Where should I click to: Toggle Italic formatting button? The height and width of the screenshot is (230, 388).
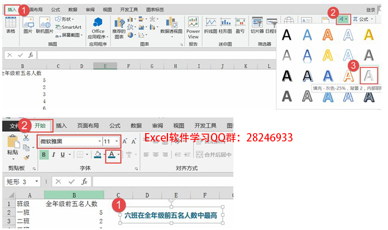click(x=53, y=155)
